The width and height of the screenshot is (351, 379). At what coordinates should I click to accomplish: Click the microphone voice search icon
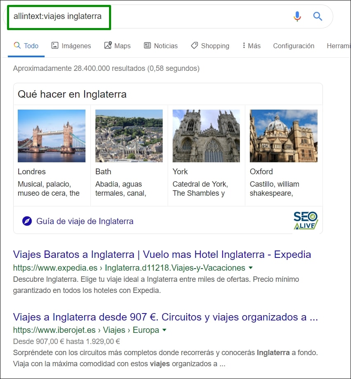(297, 16)
